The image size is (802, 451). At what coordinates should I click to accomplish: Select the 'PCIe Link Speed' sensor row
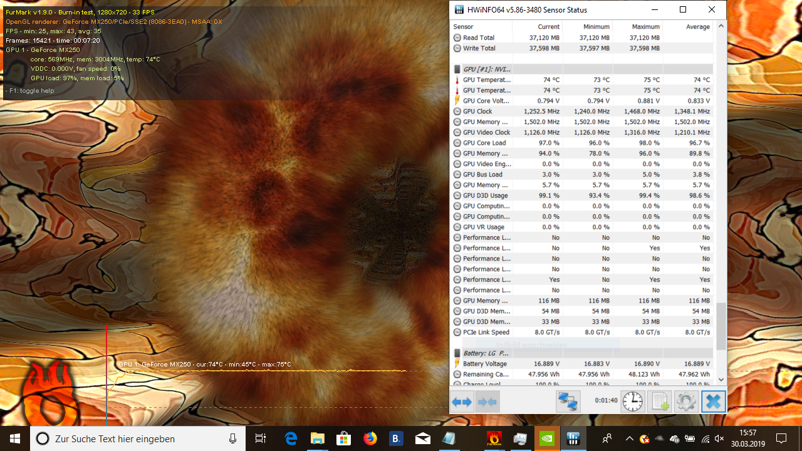(x=582, y=333)
